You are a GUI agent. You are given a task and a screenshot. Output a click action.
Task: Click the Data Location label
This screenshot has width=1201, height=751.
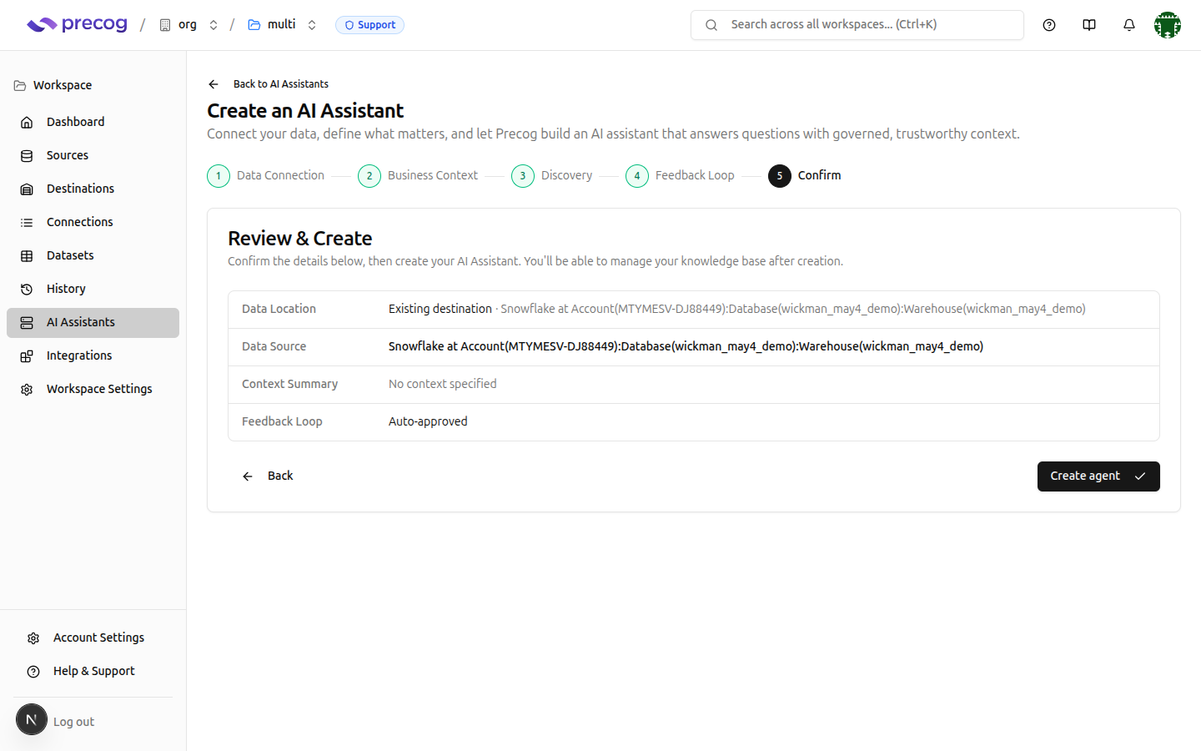pos(279,309)
